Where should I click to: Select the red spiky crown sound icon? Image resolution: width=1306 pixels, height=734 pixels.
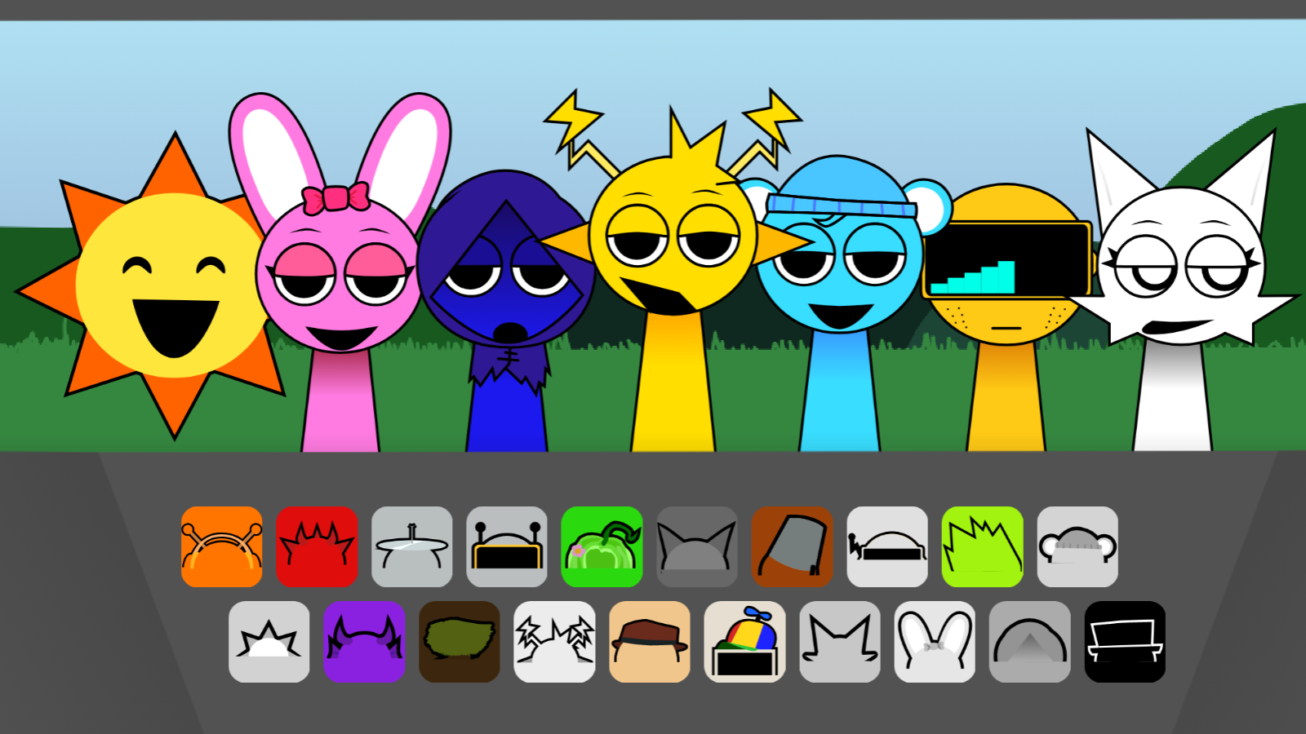pos(317,546)
